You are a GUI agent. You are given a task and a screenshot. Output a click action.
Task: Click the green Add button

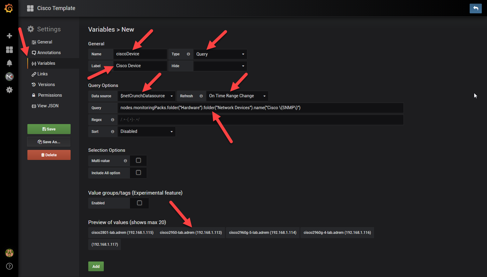click(96, 266)
